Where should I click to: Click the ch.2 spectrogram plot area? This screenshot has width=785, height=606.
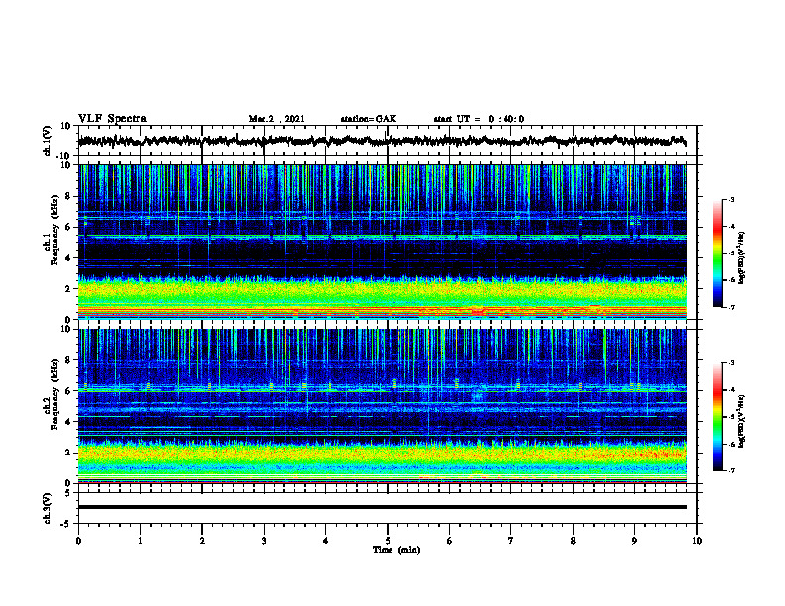382,406
